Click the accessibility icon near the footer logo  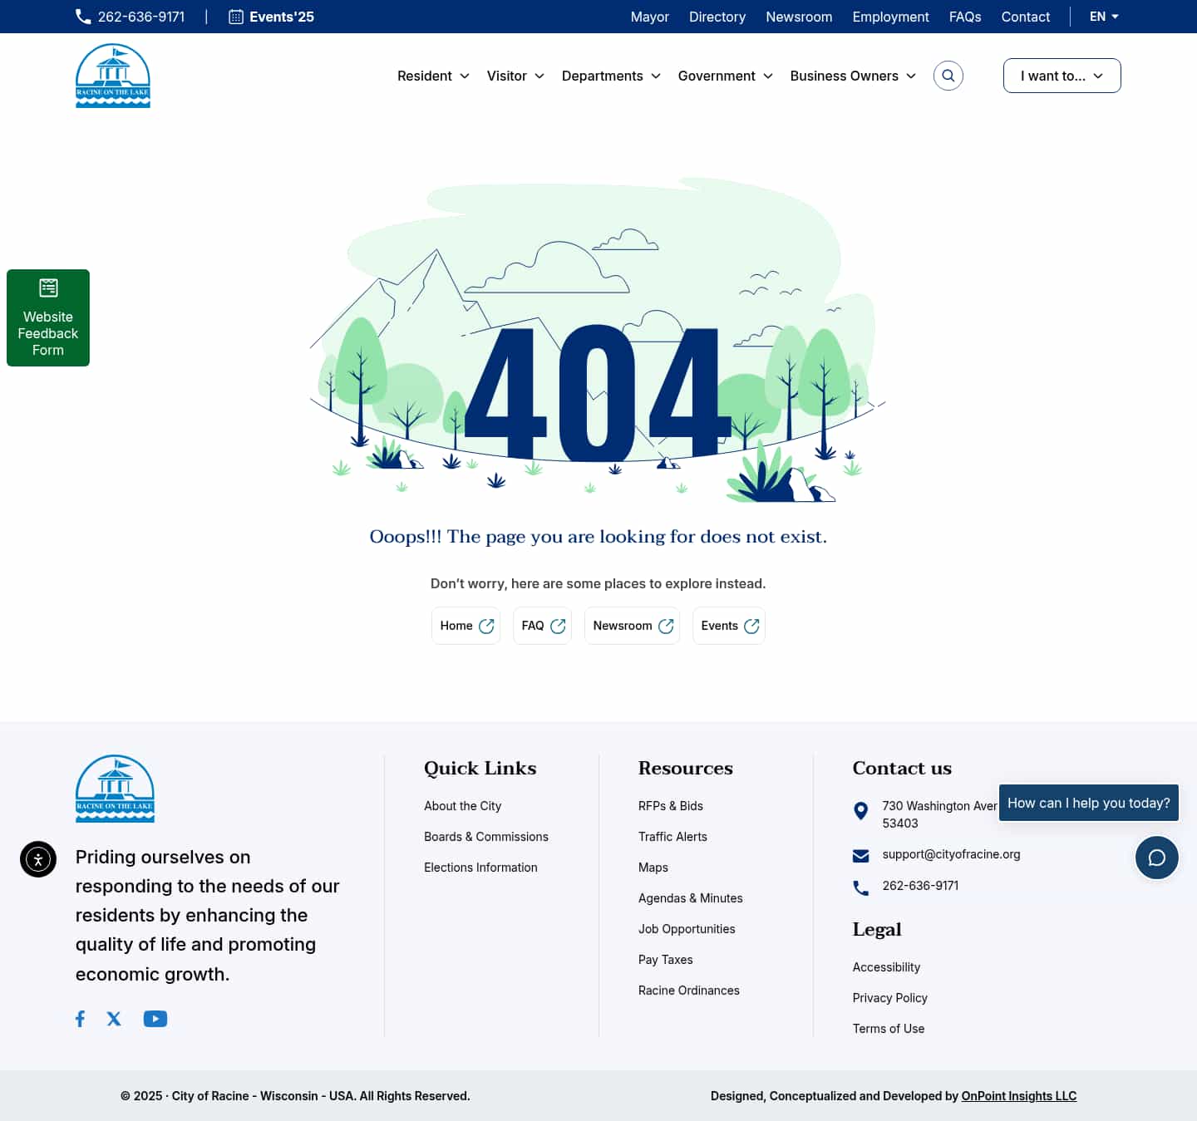[x=38, y=859]
